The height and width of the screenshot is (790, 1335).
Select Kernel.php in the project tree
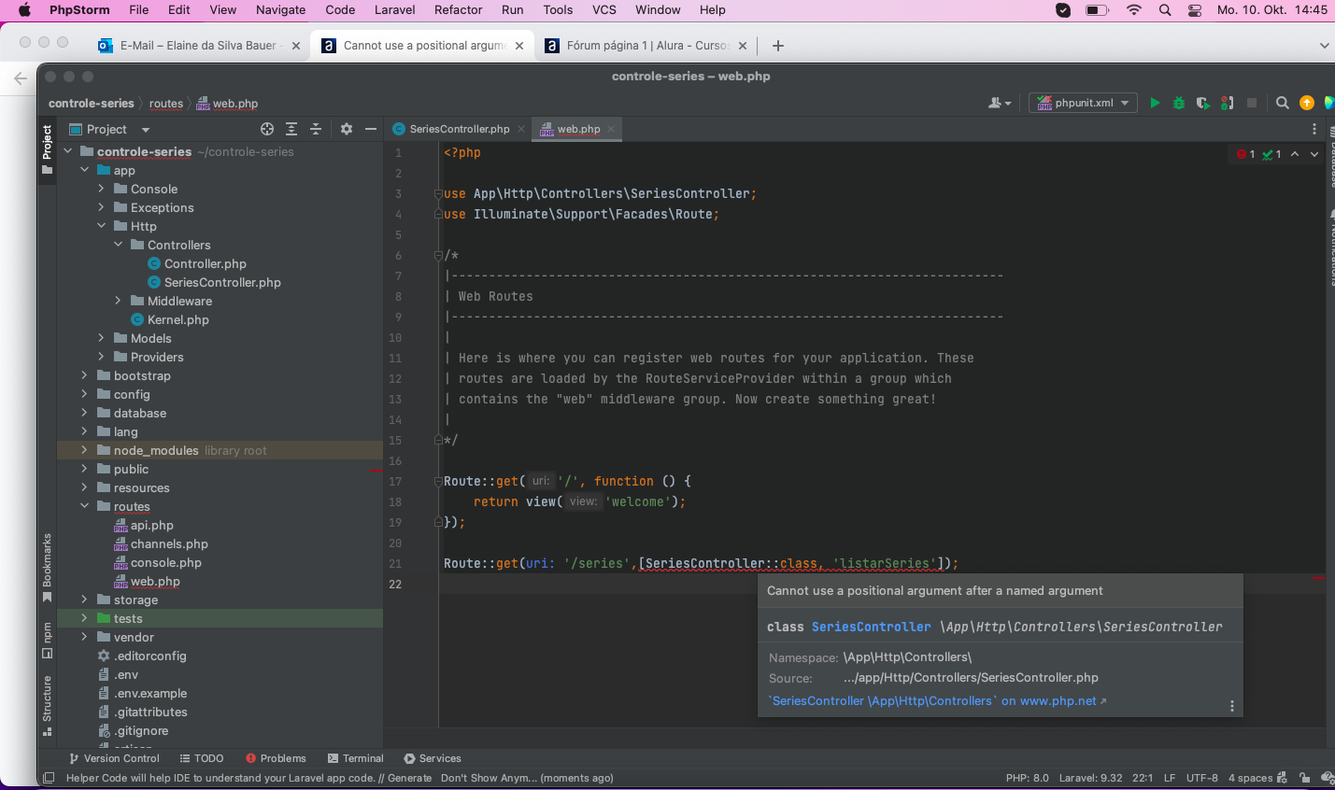[x=178, y=319]
